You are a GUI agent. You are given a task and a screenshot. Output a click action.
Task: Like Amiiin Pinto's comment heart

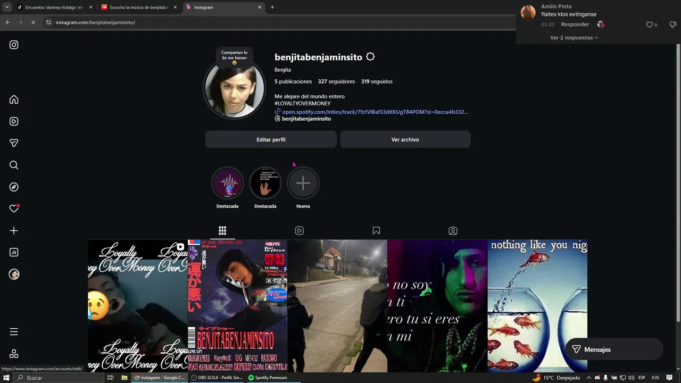point(649,24)
